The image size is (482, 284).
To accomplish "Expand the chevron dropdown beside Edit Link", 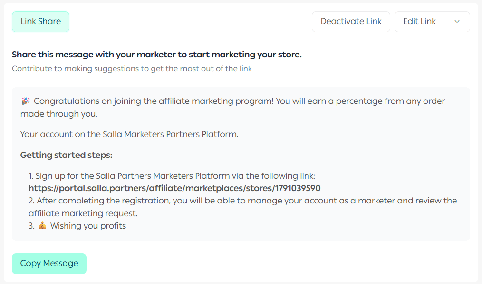I will pyautogui.click(x=457, y=22).
